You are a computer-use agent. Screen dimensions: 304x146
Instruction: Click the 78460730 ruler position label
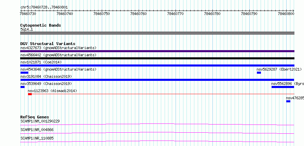pyautogui.click(x=28, y=14)
